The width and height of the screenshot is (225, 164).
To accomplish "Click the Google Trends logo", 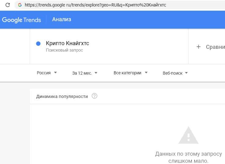I will point(21,20).
